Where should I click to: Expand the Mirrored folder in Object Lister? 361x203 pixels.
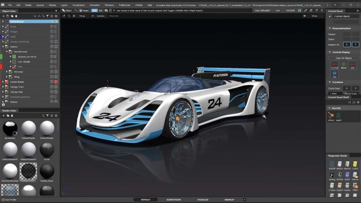click(x=7, y=71)
